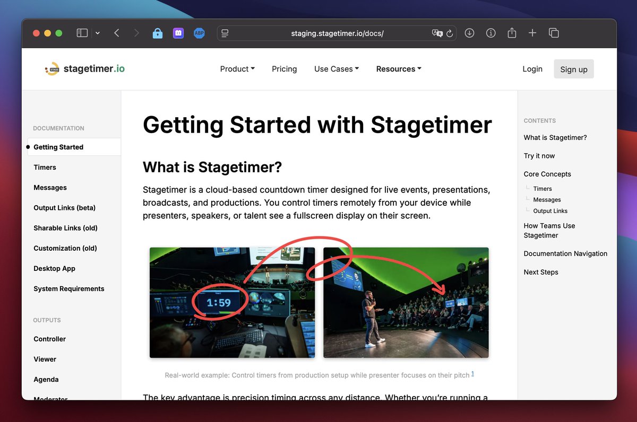Jump to How Teams Use Stagetimer
The image size is (637, 422).
(x=549, y=231)
